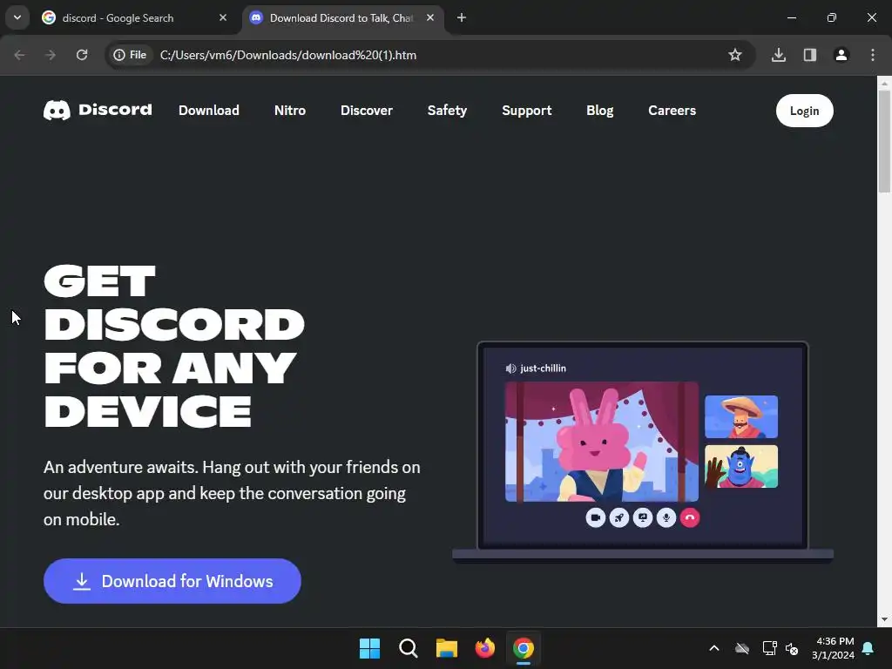The image size is (892, 669).
Task: Click the red hang-up icon in illustration
Action: [x=690, y=517]
